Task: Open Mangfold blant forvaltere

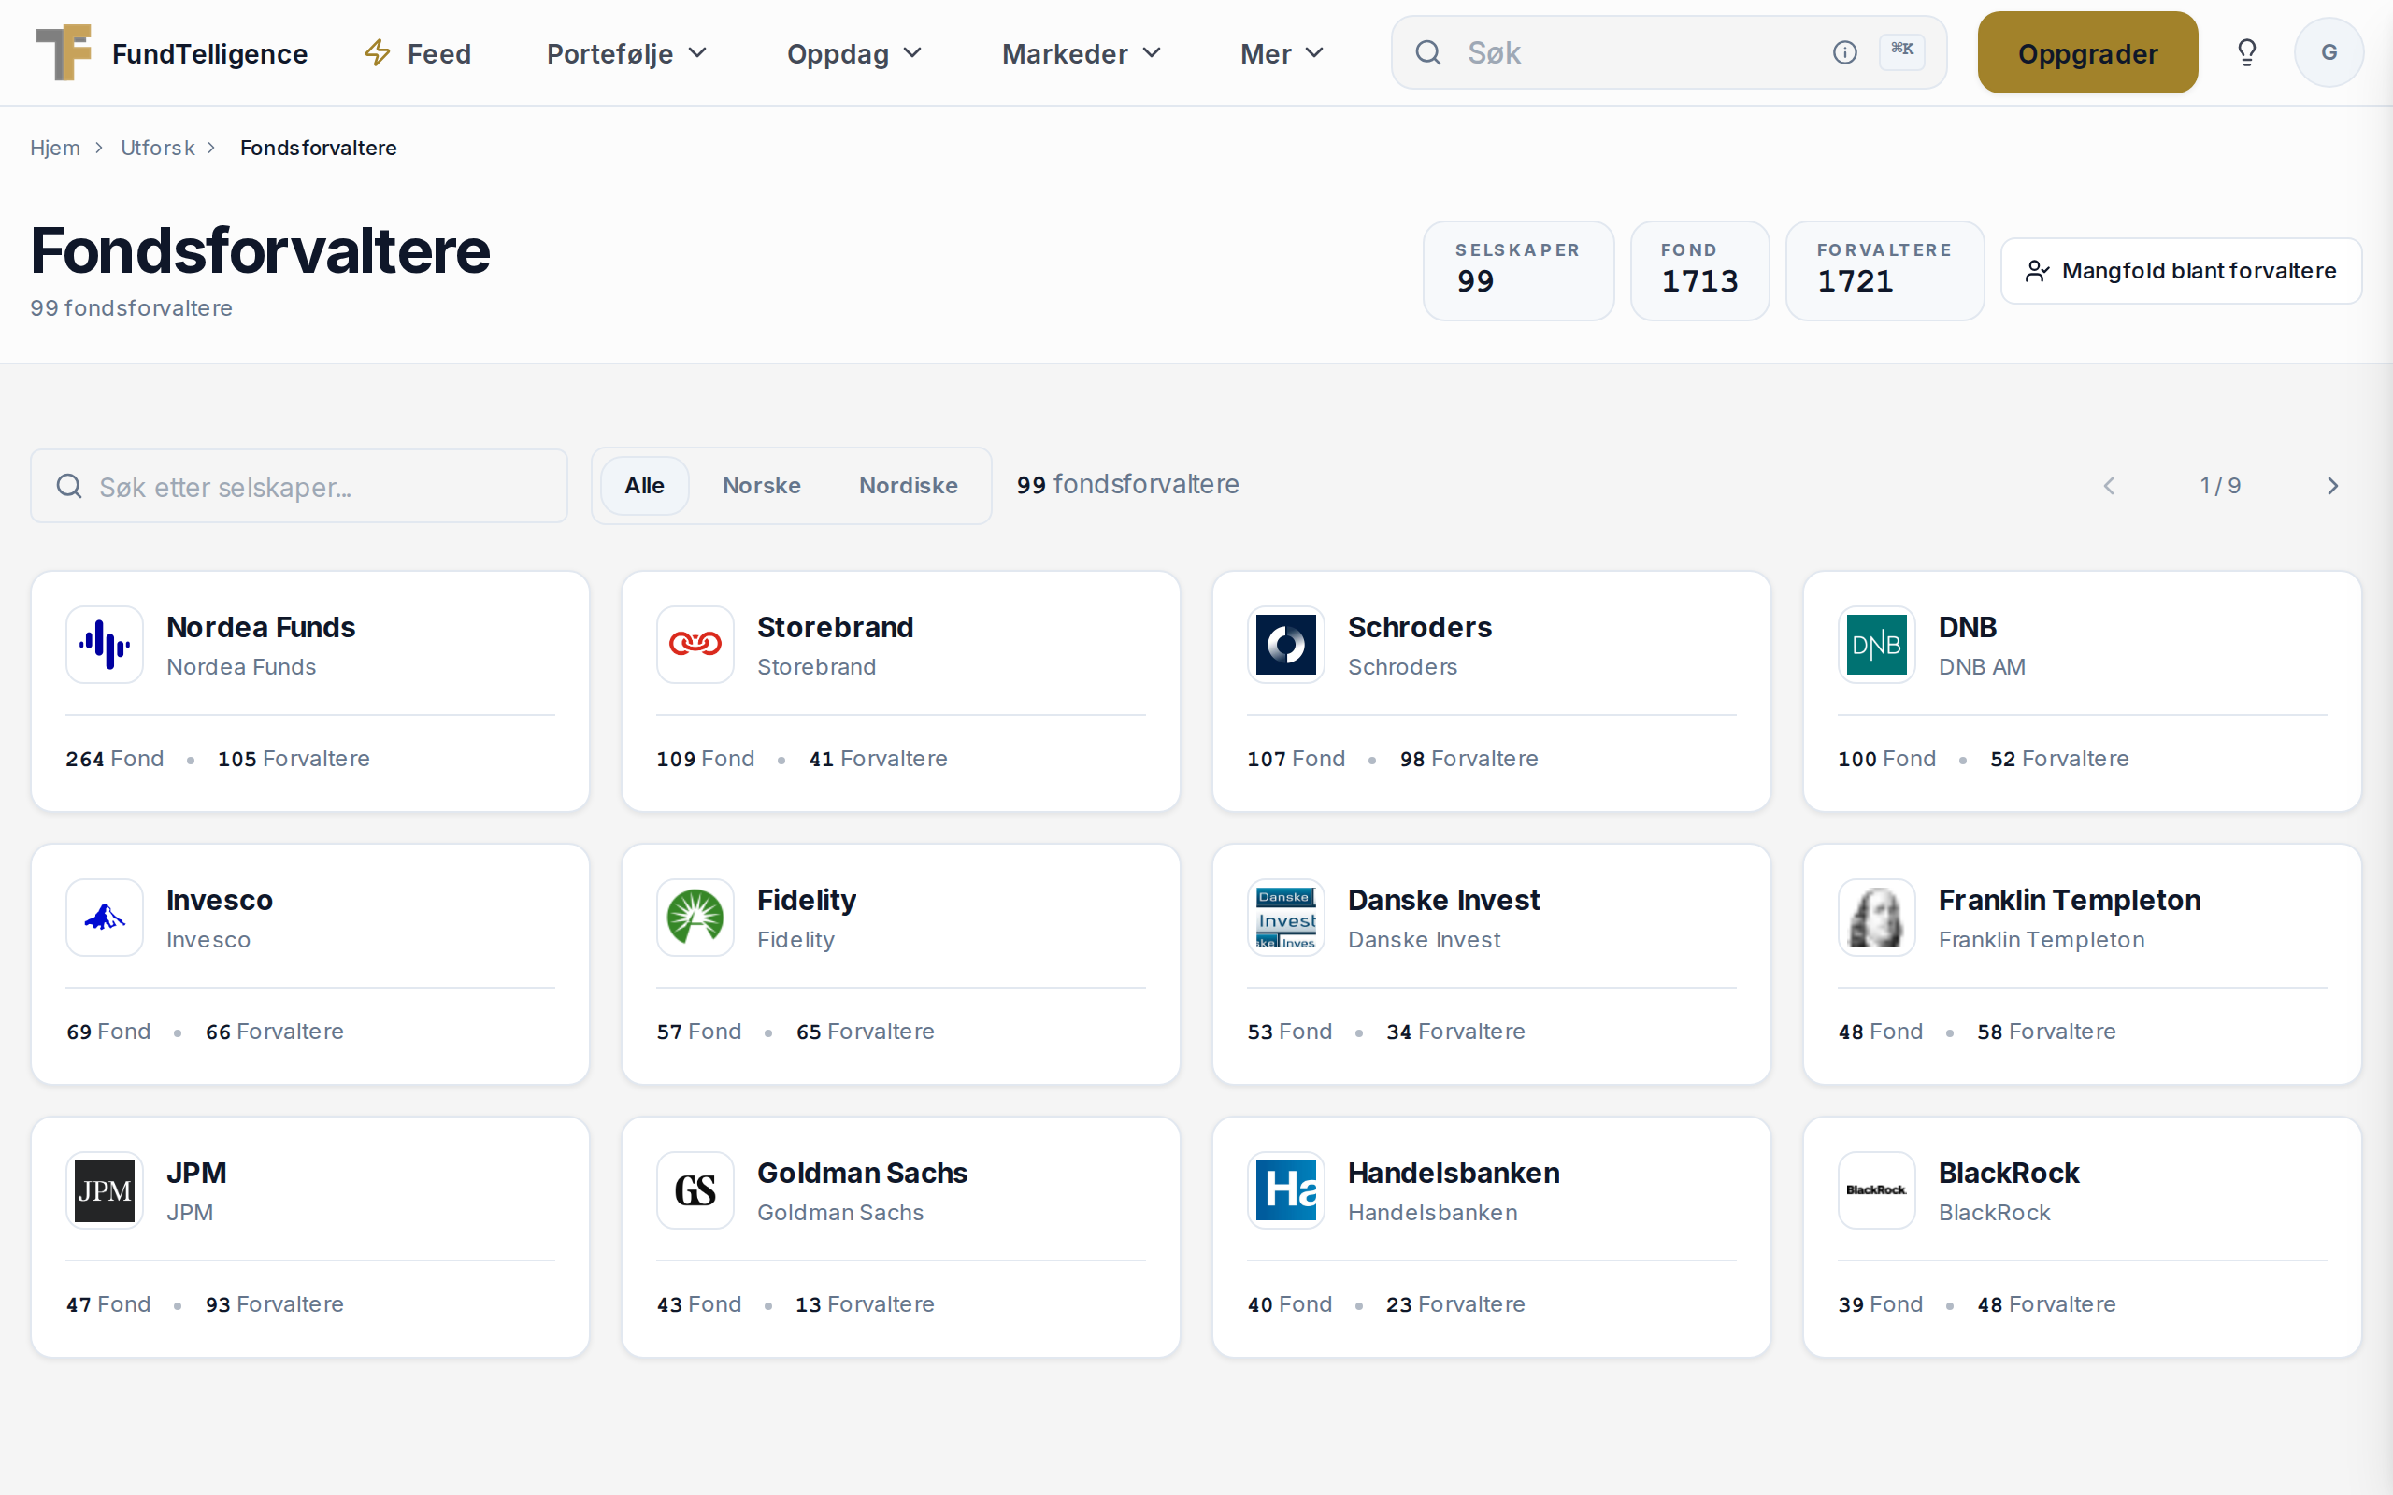Action: click(x=2182, y=271)
